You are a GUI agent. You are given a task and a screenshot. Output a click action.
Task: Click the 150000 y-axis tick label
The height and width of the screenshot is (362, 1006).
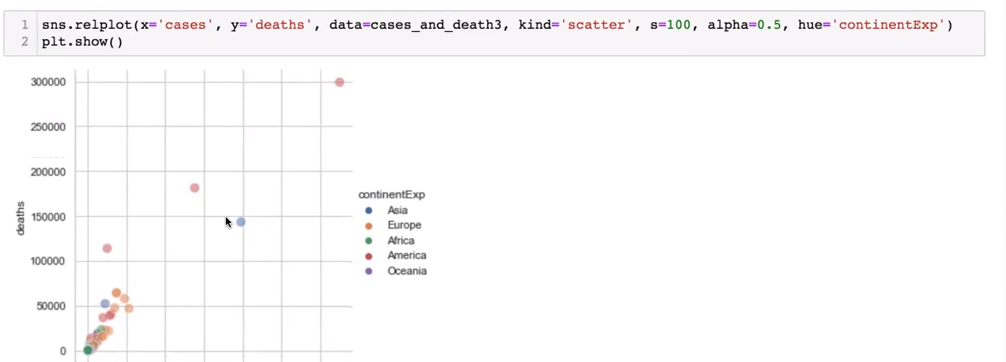pos(48,216)
